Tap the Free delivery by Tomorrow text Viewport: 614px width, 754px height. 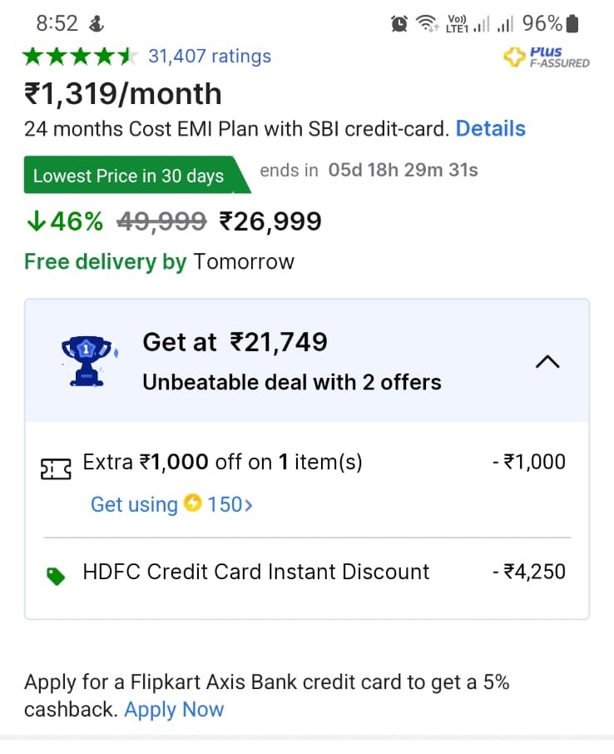(159, 262)
